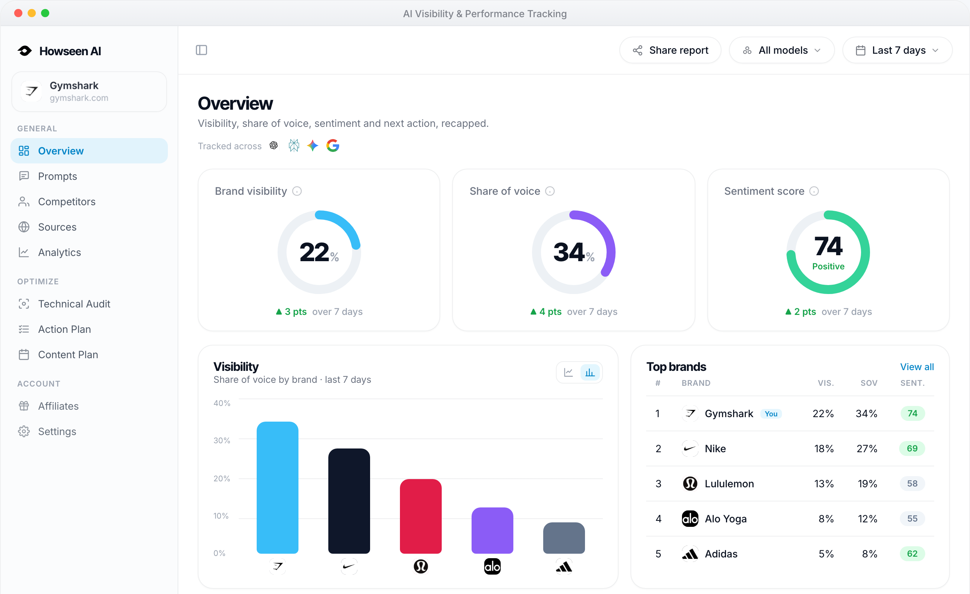The height and width of the screenshot is (594, 970).
Task: Click the Gymshark logo below the chart
Action: (278, 566)
